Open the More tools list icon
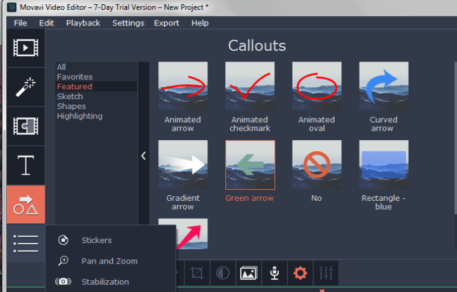 pos(25,243)
